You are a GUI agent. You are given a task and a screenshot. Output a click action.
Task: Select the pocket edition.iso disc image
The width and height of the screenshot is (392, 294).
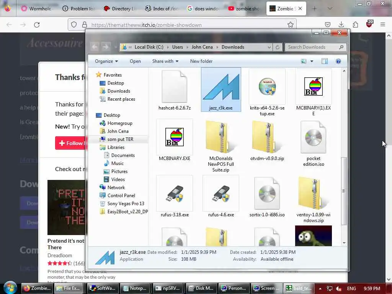313,137
